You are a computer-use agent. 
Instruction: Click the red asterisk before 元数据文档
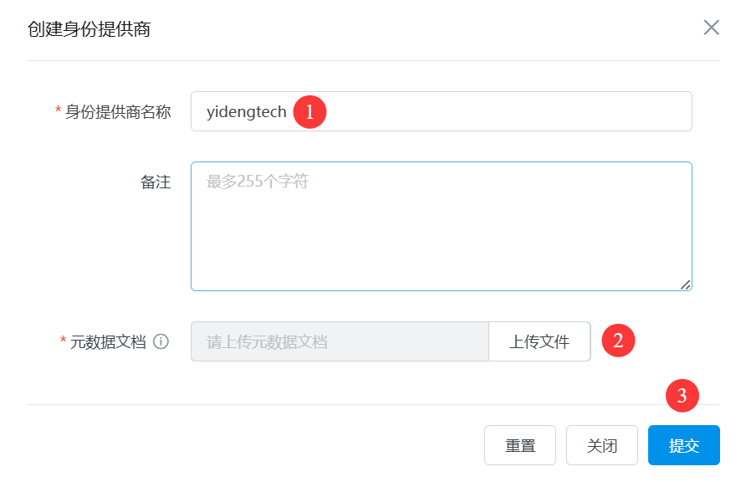coord(63,342)
